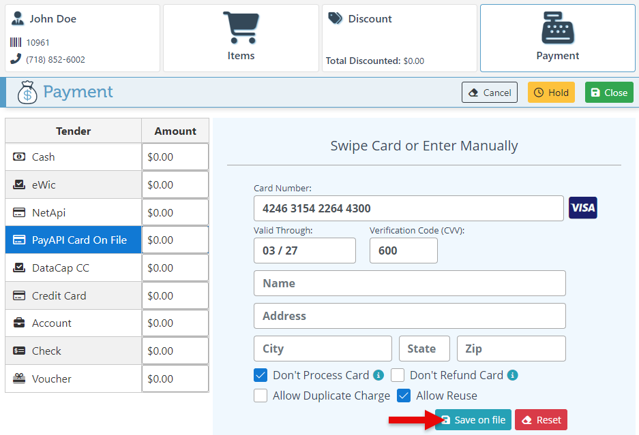Click the Discount tag icon
The width and height of the screenshot is (639, 435).
[x=335, y=18]
